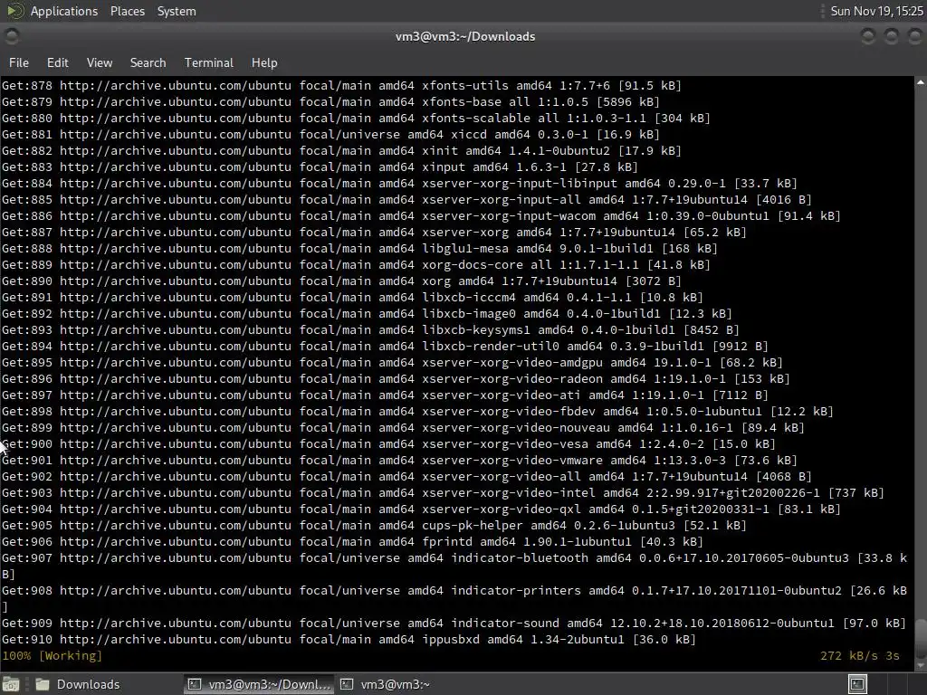Open the terminal Edit menu
Image resolution: width=927 pixels, height=695 pixels.
point(57,62)
